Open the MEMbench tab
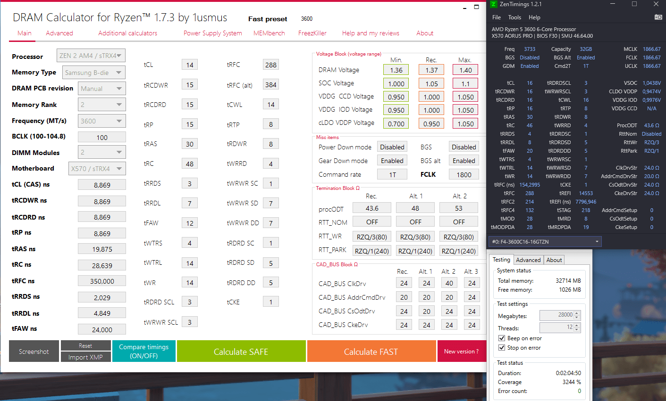Image resolution: width=666 pixels, height=401 pixels. pyautogui.click(x=269, y=33)
